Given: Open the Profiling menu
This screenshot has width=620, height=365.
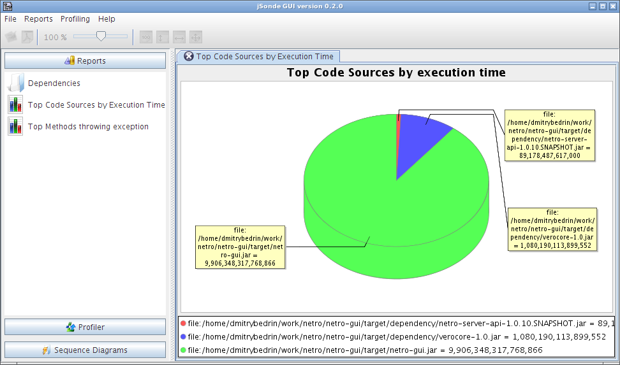Looking at the screenshot, I should [75, 19].
